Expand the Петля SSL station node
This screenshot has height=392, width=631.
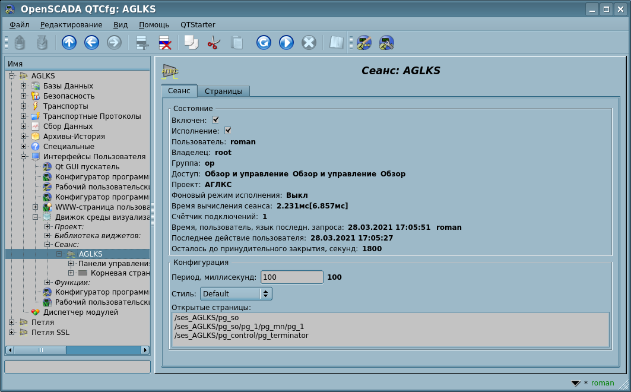[x=12, y=332]
